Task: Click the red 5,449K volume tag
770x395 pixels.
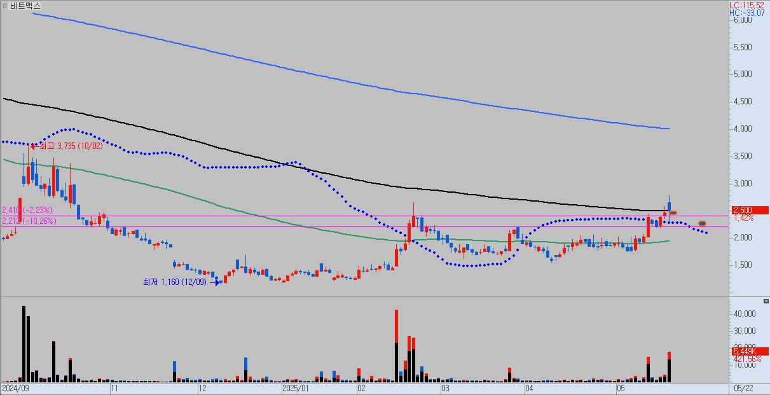Action: (x=749, y=351)
